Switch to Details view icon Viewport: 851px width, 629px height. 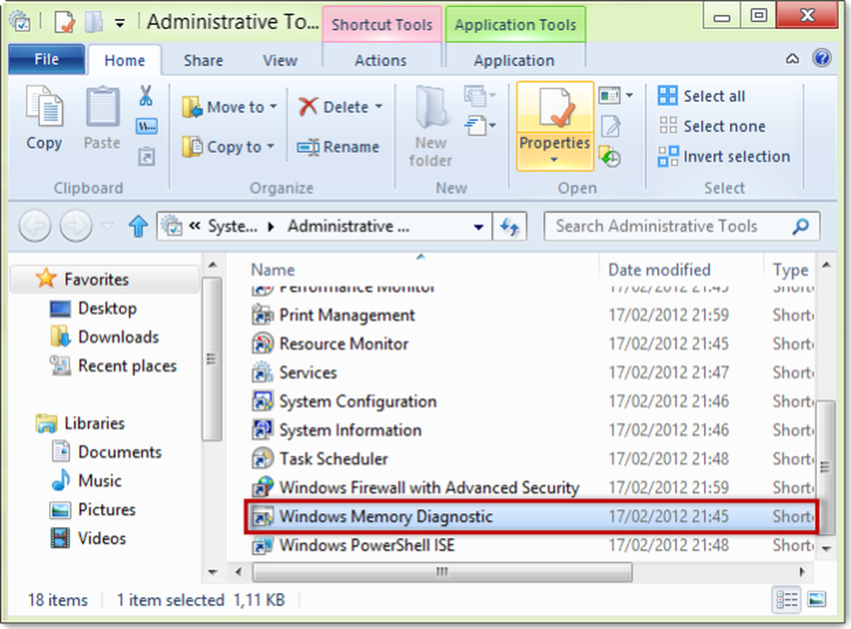click(x=786, y=600)
